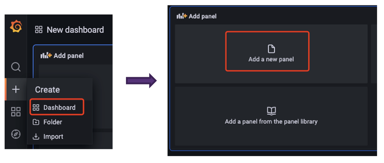The image size is (384, 163).
Task: Click the Grafana logo
Action: click(x=16, y=27)
